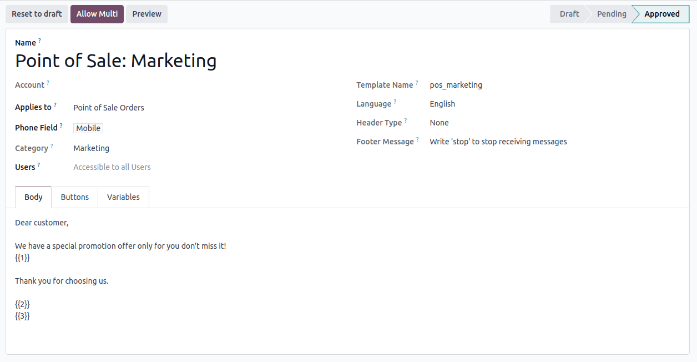
Task: Open the empty Account selector
Action: 111,84
